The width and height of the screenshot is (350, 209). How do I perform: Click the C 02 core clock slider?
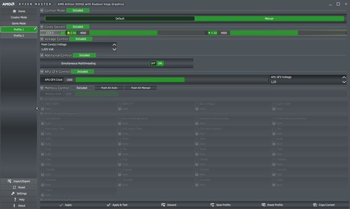(x=288, y=33)
